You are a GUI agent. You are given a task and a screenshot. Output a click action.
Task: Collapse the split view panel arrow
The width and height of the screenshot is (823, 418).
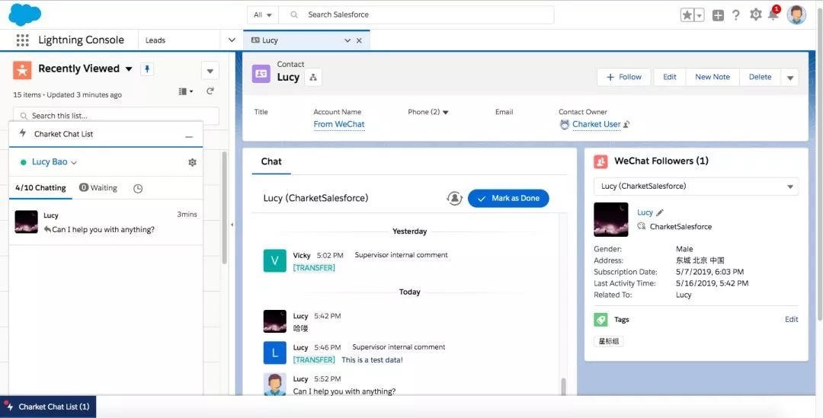(232, 225)
